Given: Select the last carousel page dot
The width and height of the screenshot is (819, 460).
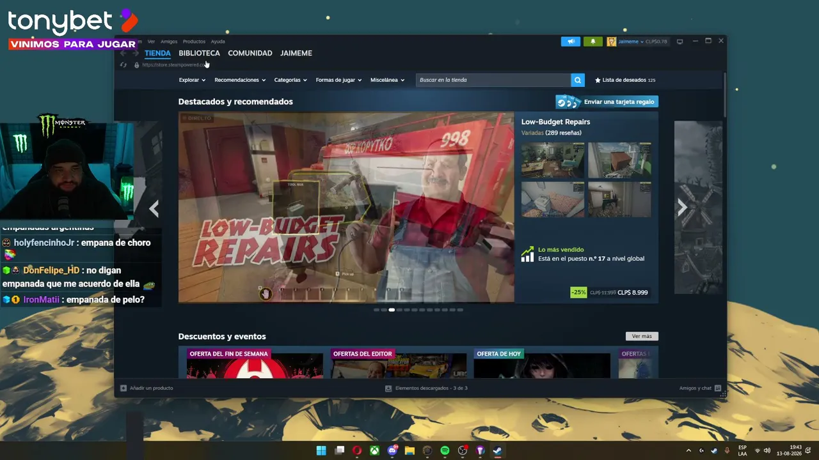Looking at the screenshot, I should click(x=460, y=310).
